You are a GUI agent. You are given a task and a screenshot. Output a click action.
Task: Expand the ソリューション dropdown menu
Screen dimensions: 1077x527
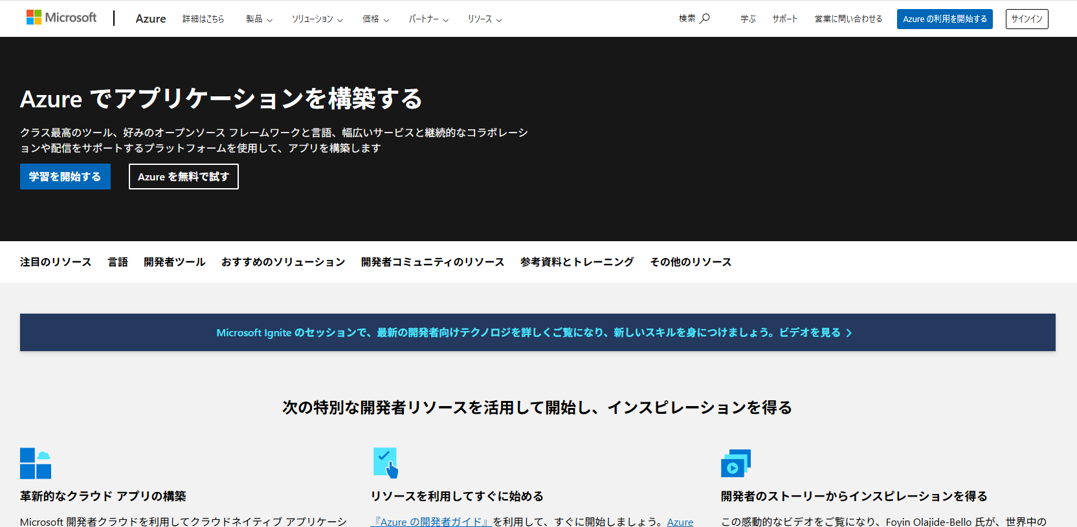317,19
